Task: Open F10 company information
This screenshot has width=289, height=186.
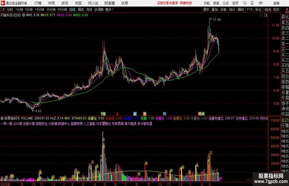Action: (x=250, y=10)
